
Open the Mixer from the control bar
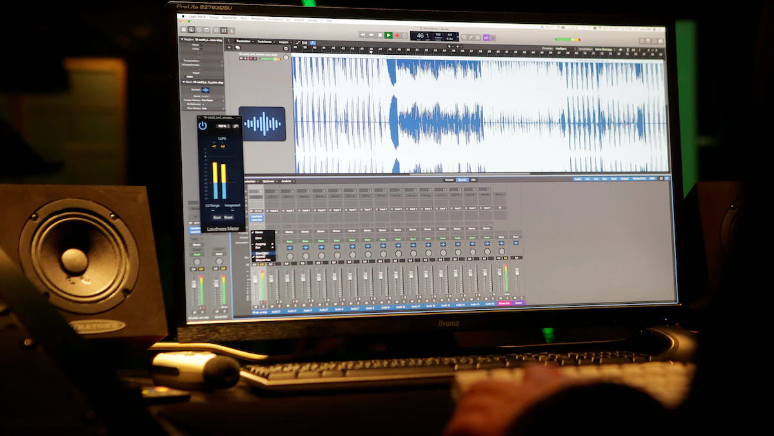(223, 30)
